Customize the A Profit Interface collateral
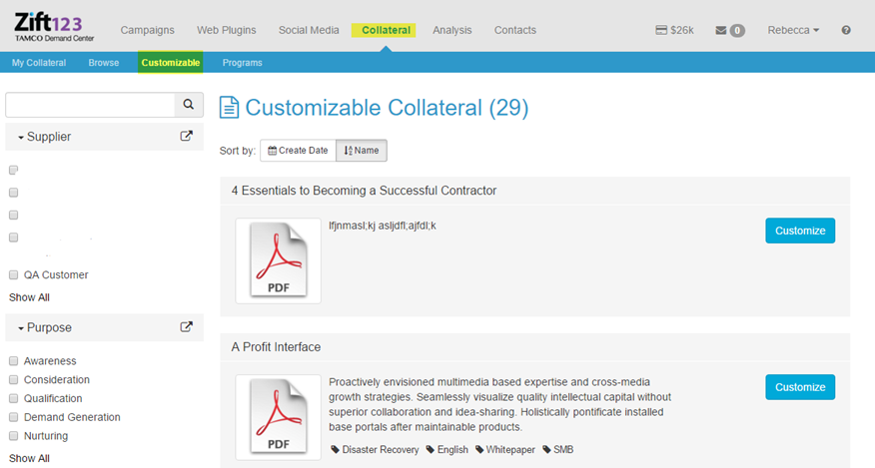875x468 pixels. [800, 387]
